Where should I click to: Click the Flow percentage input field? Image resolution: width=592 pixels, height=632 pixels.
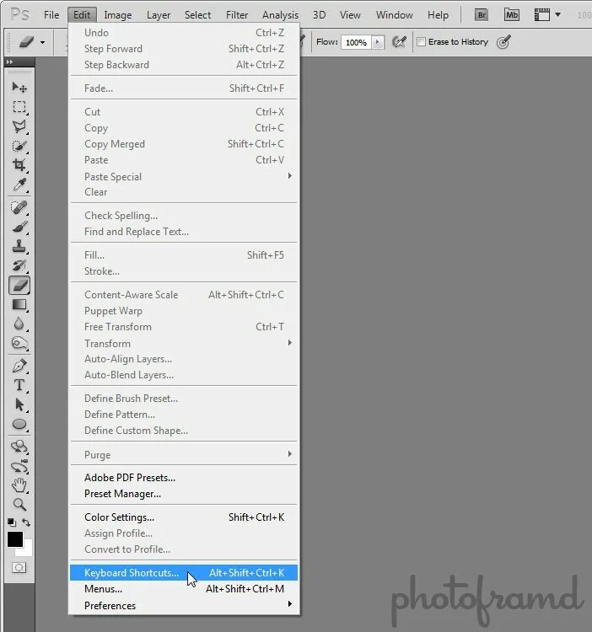pyautogui.click(x=356, y=42)
